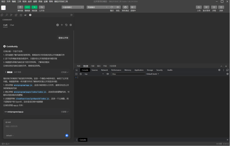
Task: Open devtools settings gear beside Audits
Action: pyautogui.click(x=219, y=70)
